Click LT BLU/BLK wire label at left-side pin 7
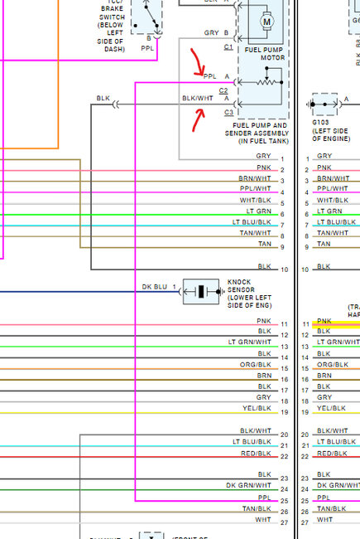The width and height of the screenshot is (360, 539). click(252, 222)
